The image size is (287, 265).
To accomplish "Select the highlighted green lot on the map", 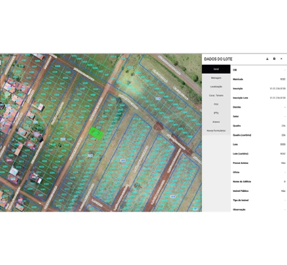I will click(x=96, y=132).
